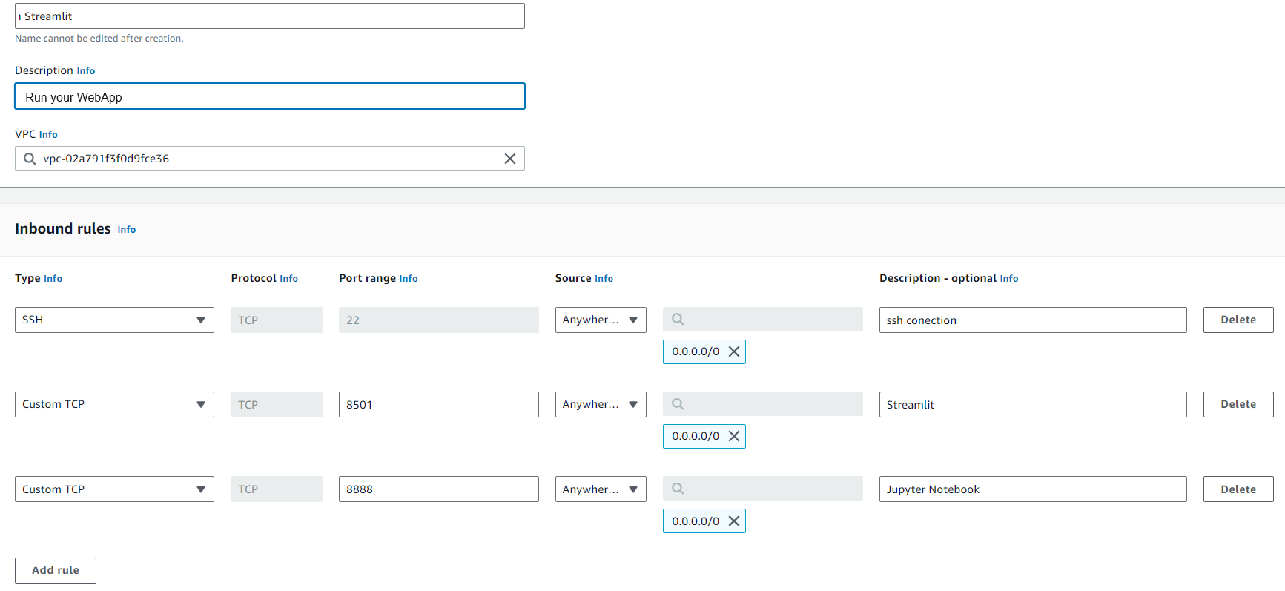The image size is (1285, 591).
Task: Edit the Jupyter Notebook description field
Action: pyautogui.click(x=1033, y=489)
